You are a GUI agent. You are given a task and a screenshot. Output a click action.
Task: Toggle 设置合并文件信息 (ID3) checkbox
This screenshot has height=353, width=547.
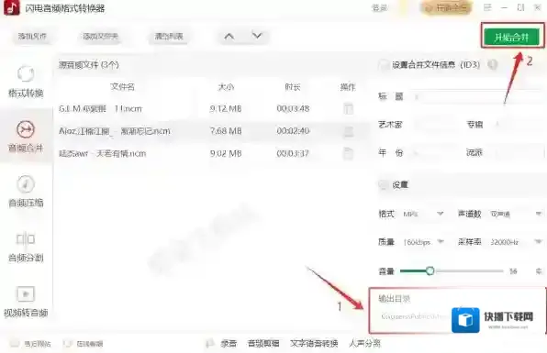pyautogui.click(x=384, y=65)
